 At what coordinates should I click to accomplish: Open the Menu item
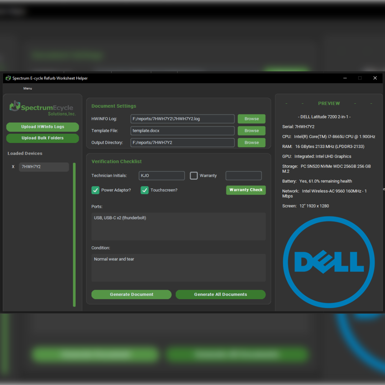click(27, 88)
